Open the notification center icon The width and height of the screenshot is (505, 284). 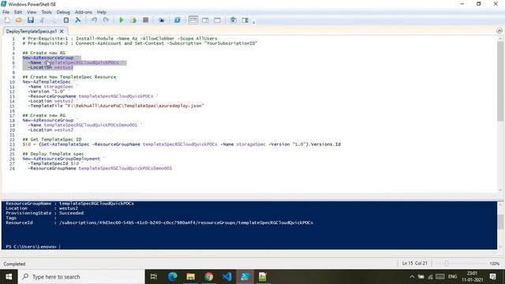click(492, 277)
